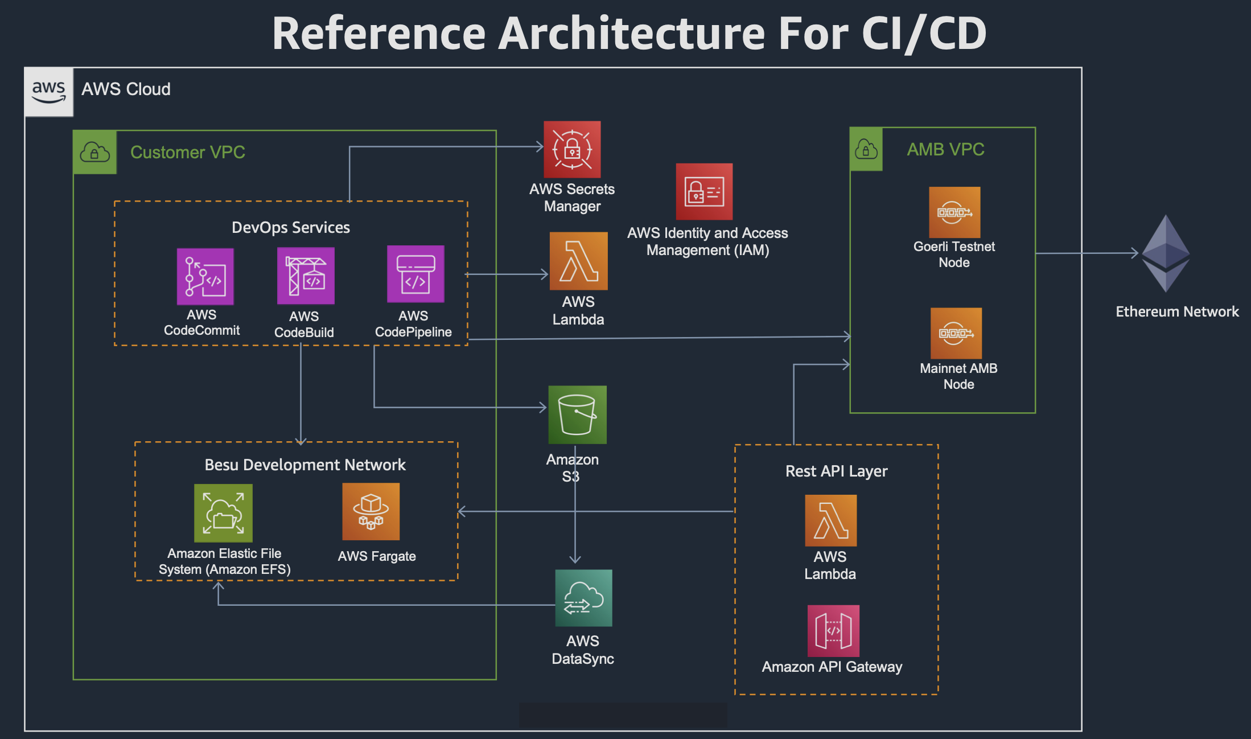
Task: Select the Goerli Testnet Node icon
Action: coord(954,212)
